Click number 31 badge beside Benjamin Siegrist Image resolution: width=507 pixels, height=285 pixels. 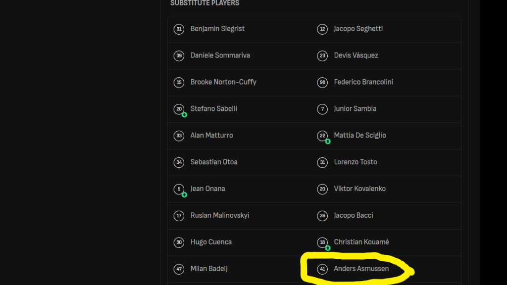click(x=179, y=29)
